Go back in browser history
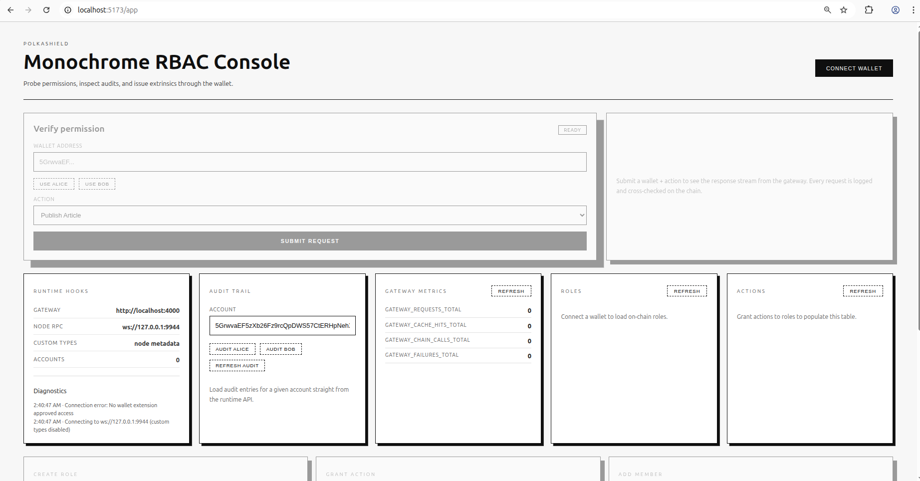 click(x=10, y=10)
